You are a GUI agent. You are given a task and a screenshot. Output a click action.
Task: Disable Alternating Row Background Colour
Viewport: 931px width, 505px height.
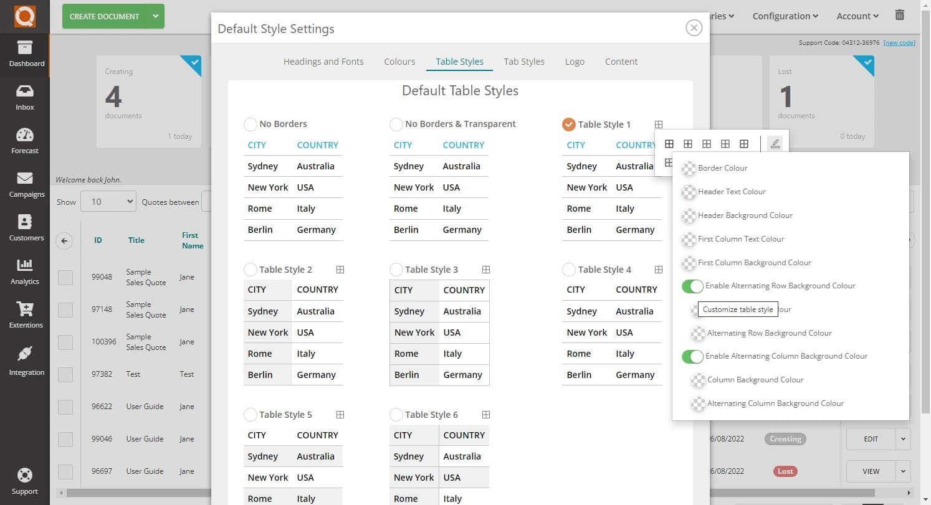click(x=692, y=285)
